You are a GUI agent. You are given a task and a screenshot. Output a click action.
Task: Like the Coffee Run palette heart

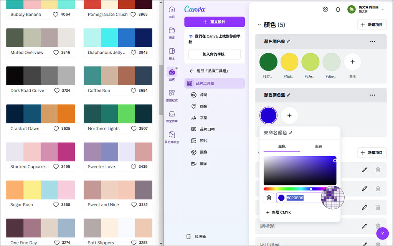click(133, 91)
